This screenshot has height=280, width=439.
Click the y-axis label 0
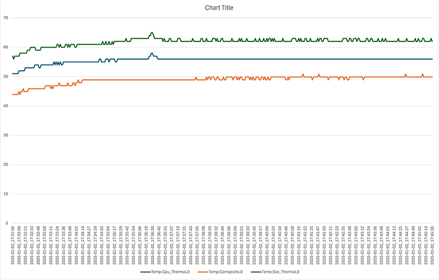(7, 223)
